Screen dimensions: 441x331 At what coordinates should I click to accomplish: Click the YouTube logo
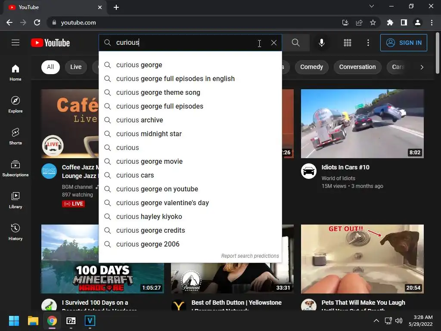pyautogui.click(x=50, y=43)
